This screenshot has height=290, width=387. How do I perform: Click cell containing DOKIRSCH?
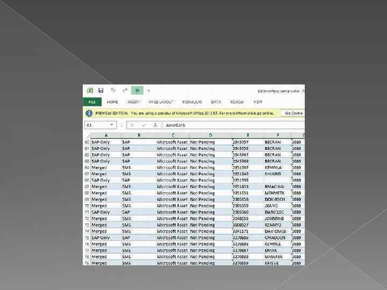[278, 199]
